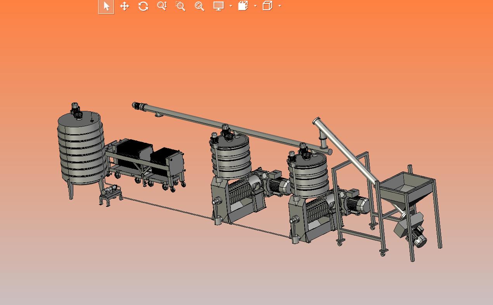Click the wireframe box view icon
The width and height of the screenshot is (493, 305).
click(268, 5)
